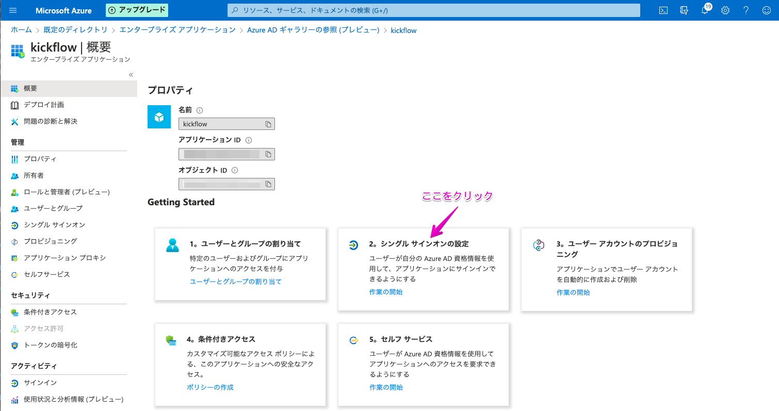Click the Getting Started heading
The image size is (779, 411).
[x=181, y=203]
